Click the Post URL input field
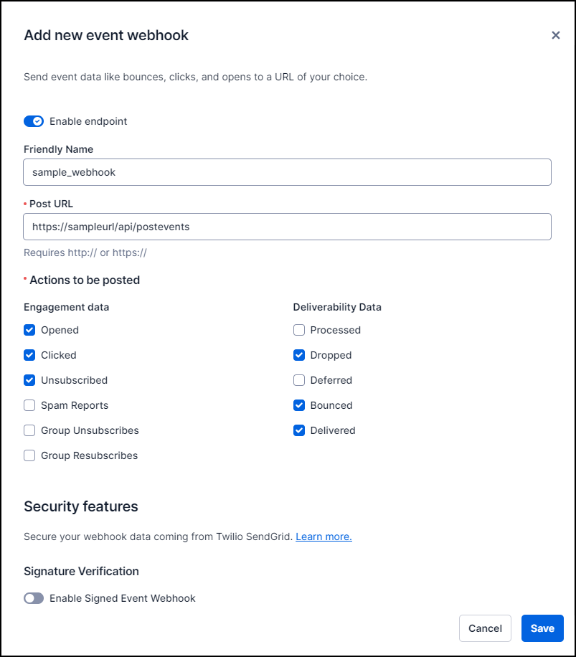 pos(287,227)
